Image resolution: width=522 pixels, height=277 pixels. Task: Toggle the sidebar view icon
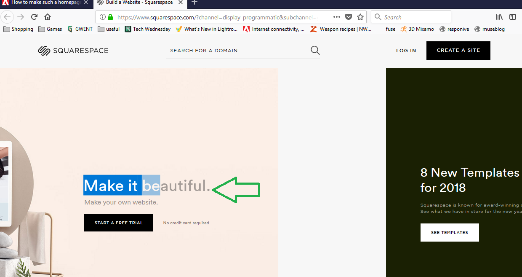tap(513, 17)
